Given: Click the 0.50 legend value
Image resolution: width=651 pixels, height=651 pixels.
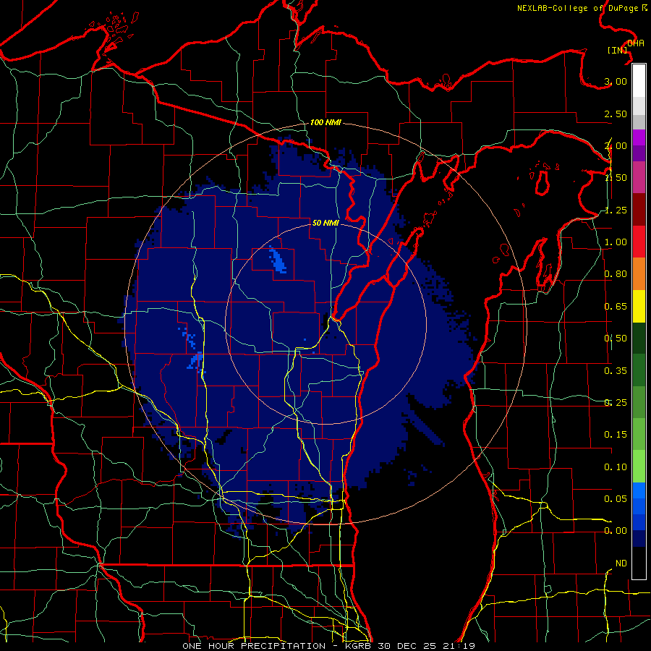Looking at the screenshot, I should [616, 339].
